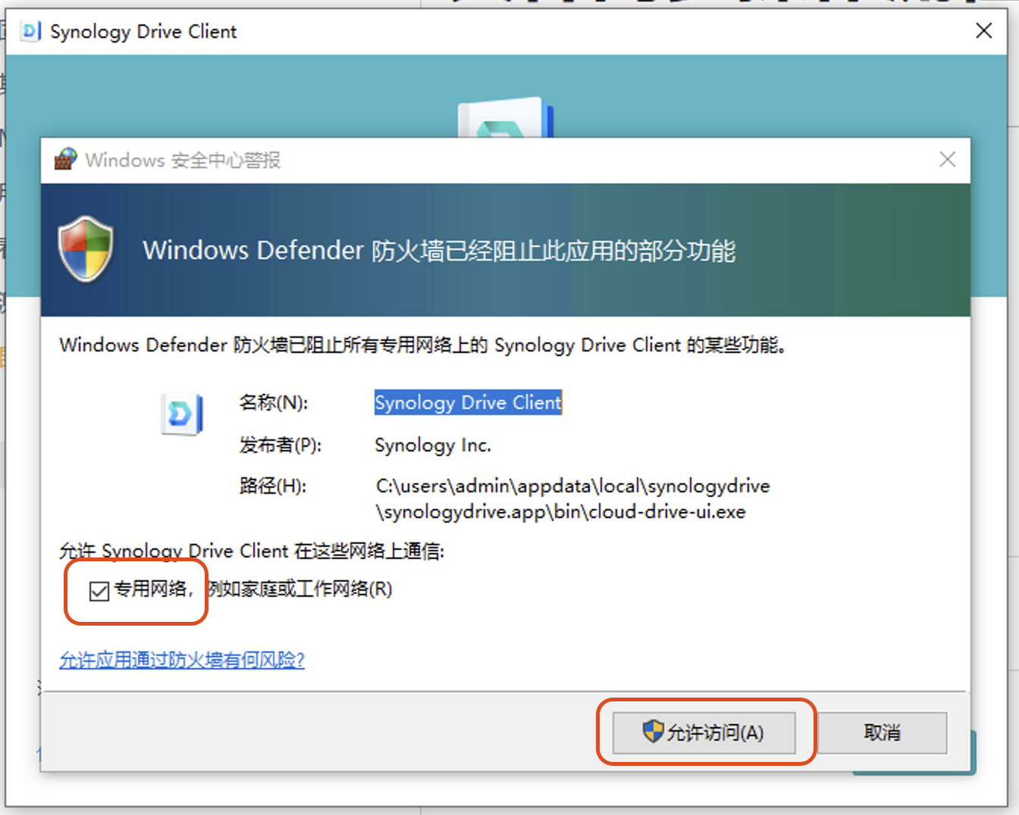
Task: Click the Synology Drive logo in the teal header
Action: (x=506, y=117)
